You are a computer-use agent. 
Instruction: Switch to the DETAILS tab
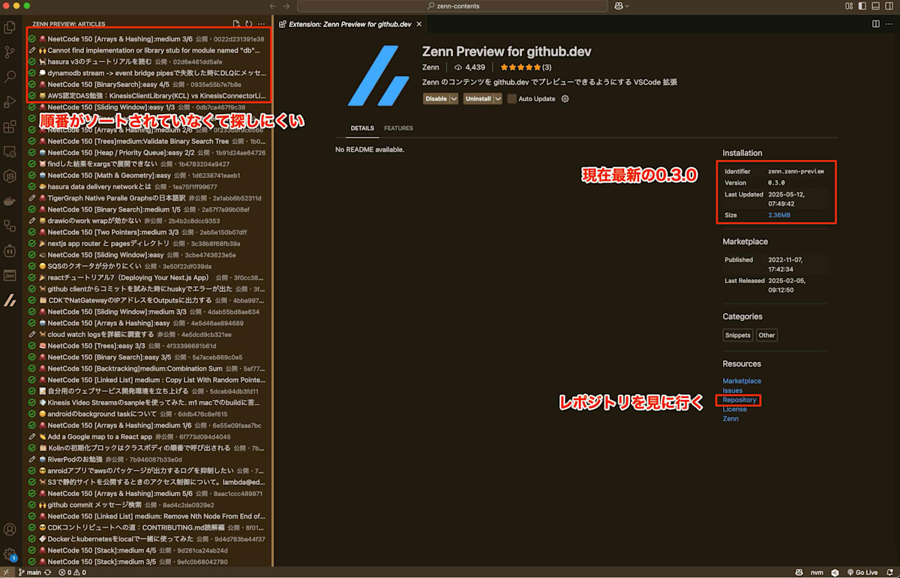[362, 128]
